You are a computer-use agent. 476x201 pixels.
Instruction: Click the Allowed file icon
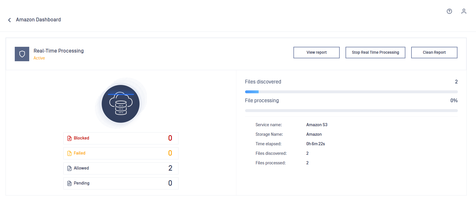69,168
